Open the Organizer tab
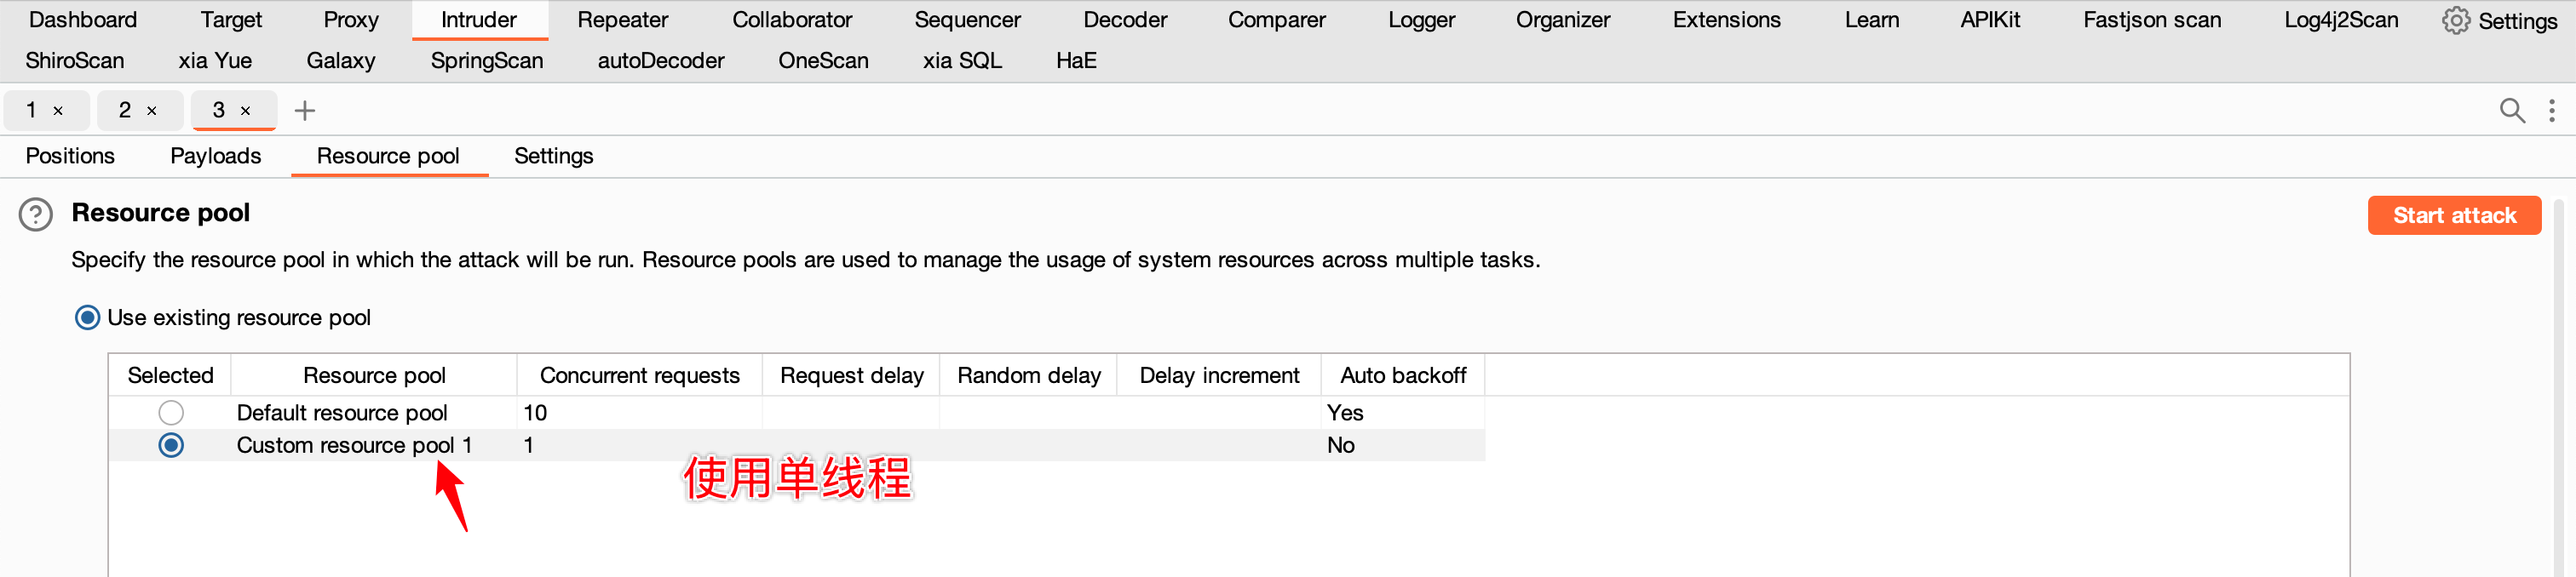 tap(1563, 20)
